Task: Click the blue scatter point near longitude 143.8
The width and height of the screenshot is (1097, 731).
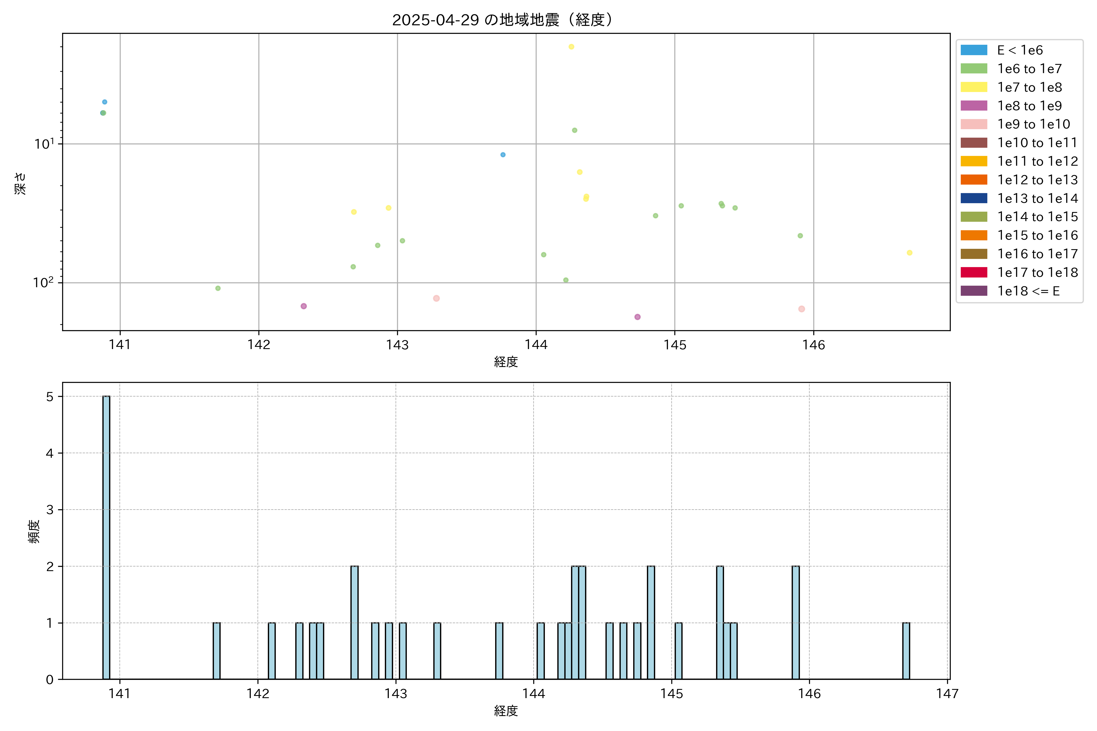Action: tap(503, 155)
